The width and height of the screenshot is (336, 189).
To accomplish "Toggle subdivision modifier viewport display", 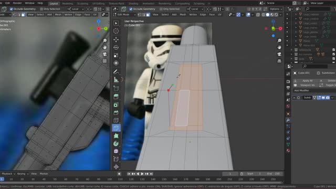I will [323, 98].
